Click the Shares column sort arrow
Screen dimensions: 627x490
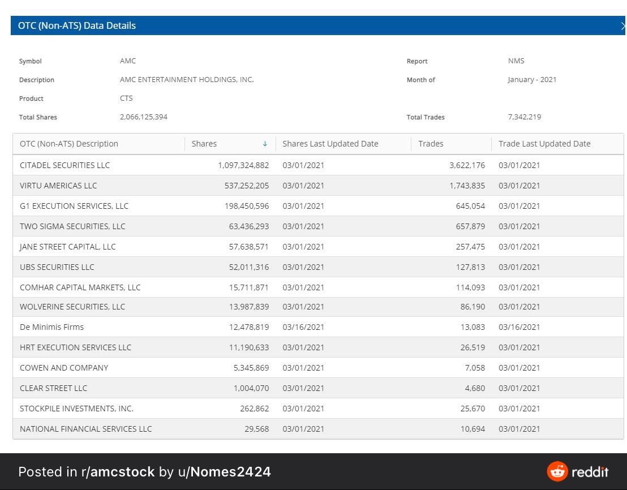click(x=265, y=144)
